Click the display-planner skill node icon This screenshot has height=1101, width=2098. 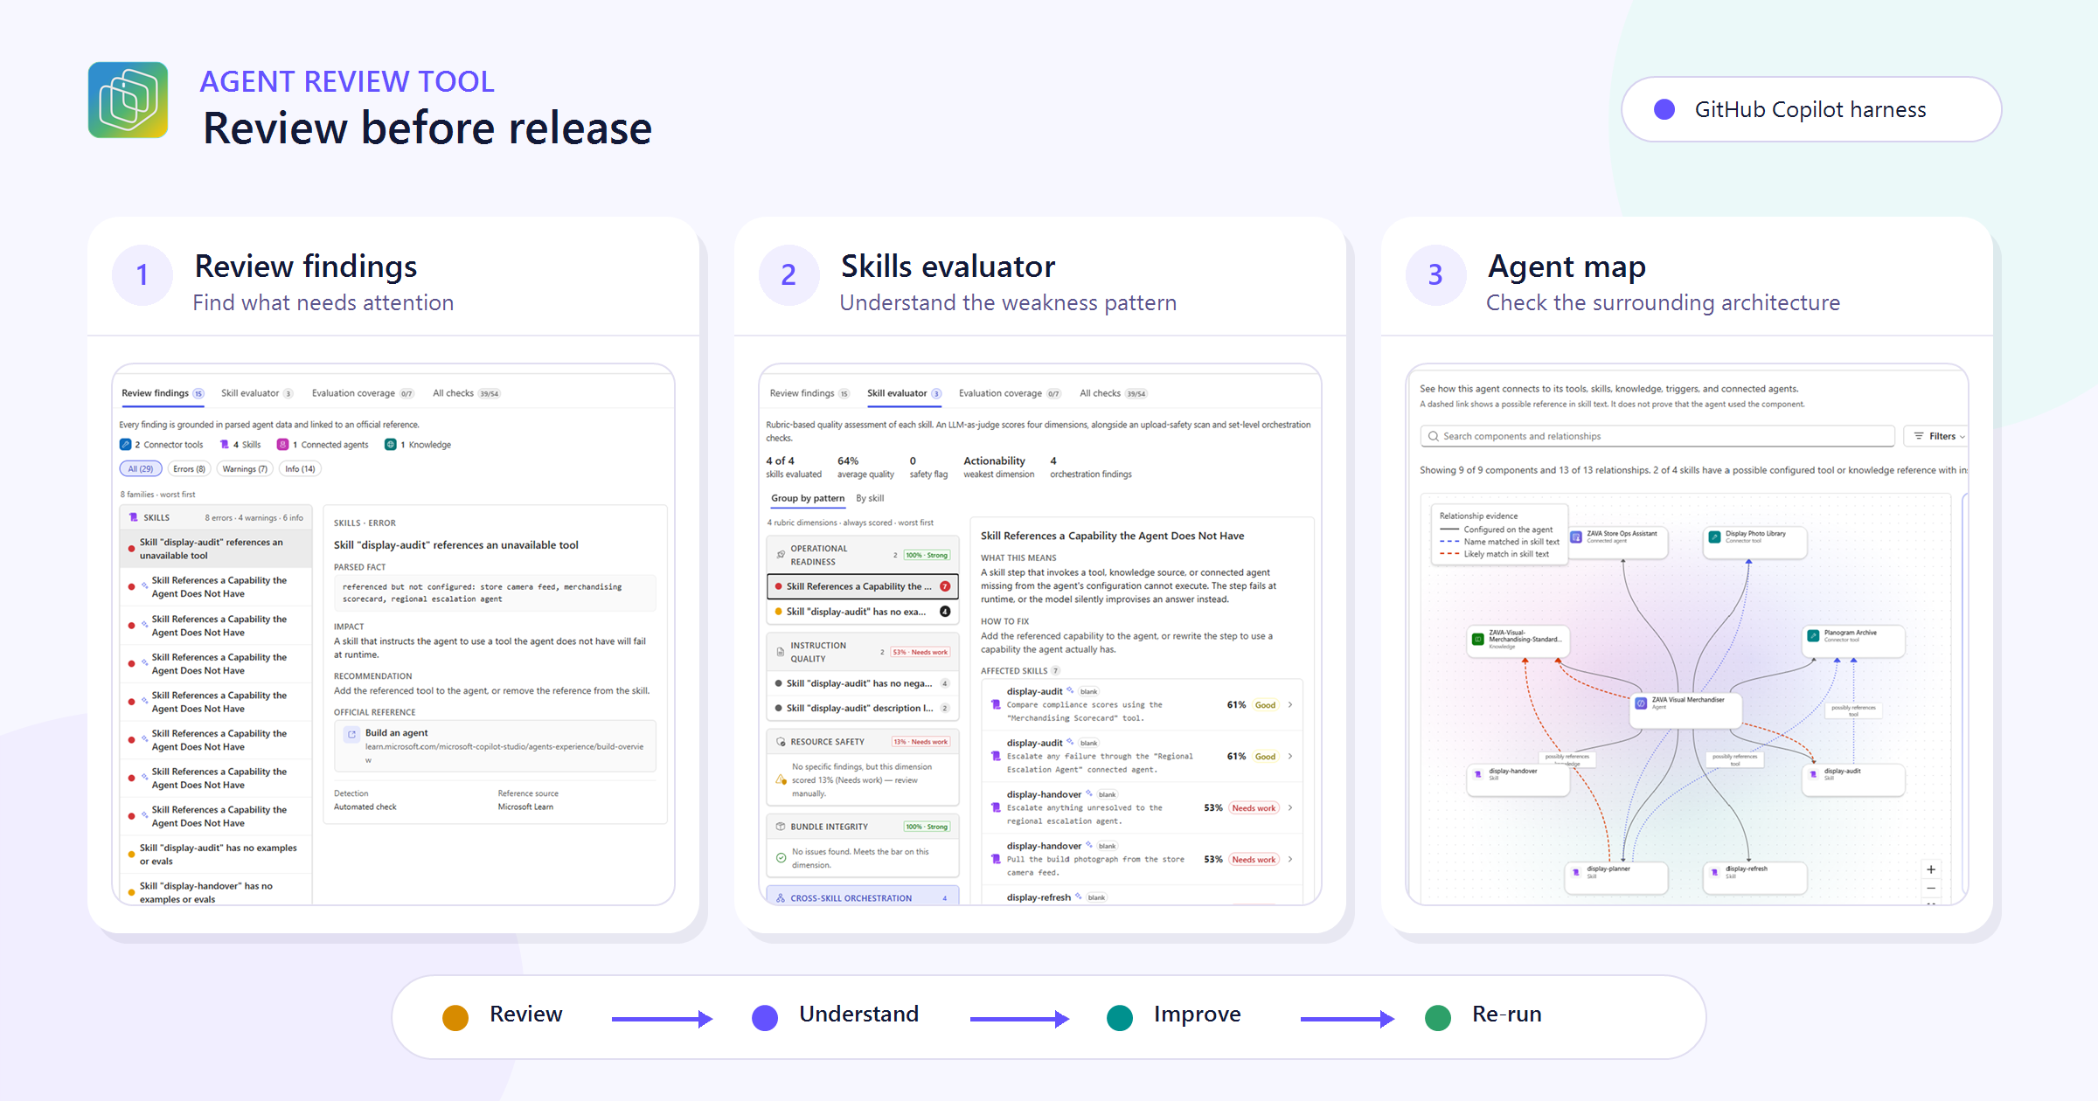[x=1576, y=872]
